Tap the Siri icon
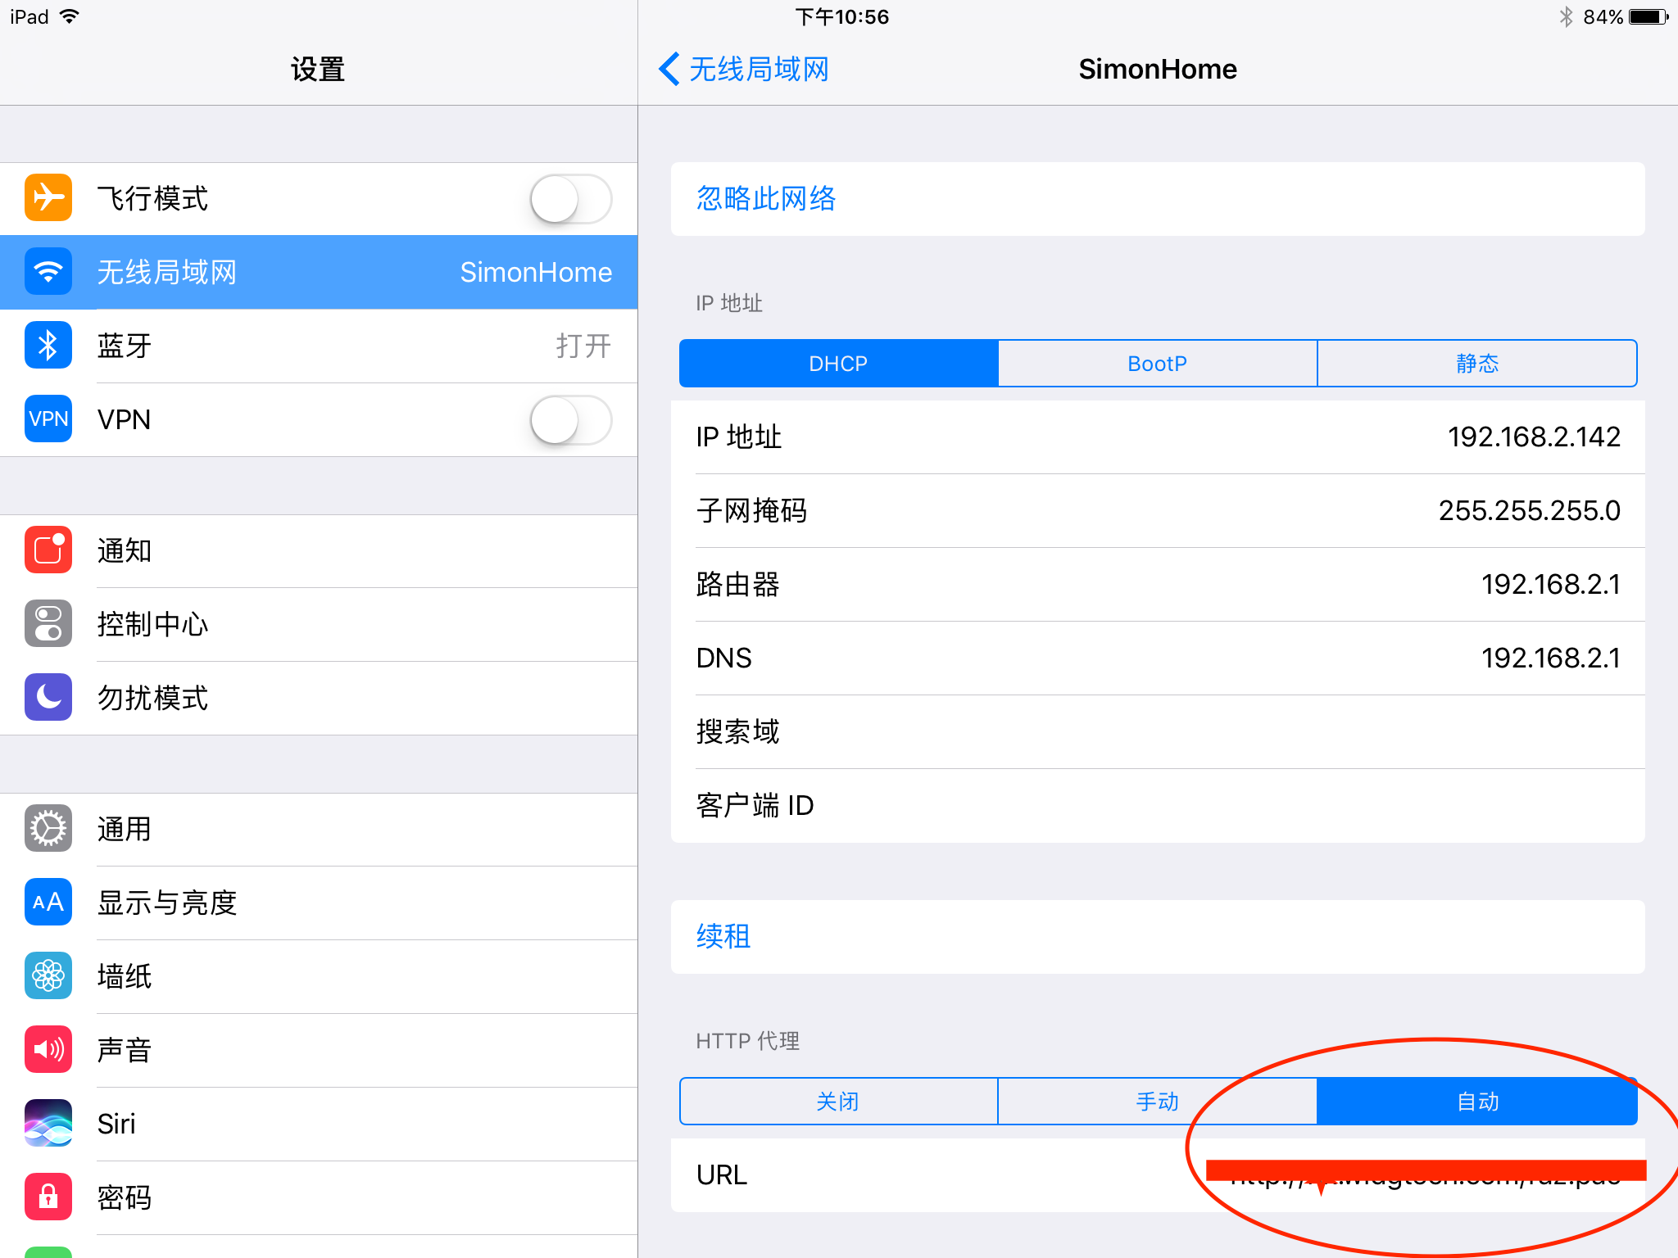Viewport: 1678px width, 1258px height. (48, 1124)
